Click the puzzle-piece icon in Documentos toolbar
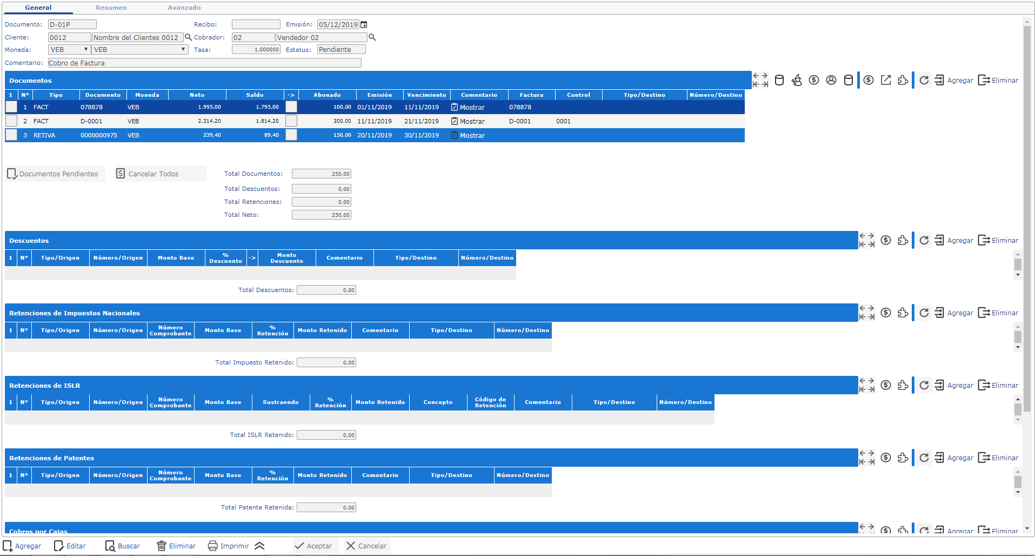Image resolution: width=1035 pixels, height=556 pixels. (x=903, y=80)
